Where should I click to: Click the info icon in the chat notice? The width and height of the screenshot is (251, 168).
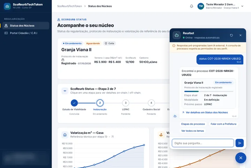[x=174, y=45]
